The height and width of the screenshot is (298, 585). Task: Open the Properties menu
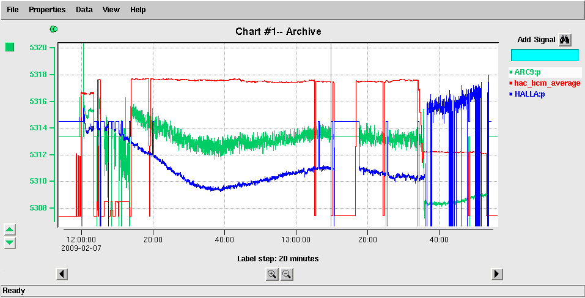47,10
